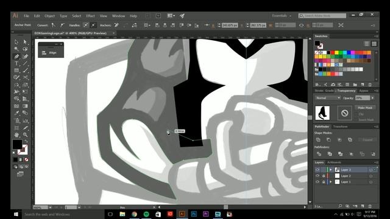Convert anchor point to smooth
Viewport: 390px width, 219px height.
62,25
